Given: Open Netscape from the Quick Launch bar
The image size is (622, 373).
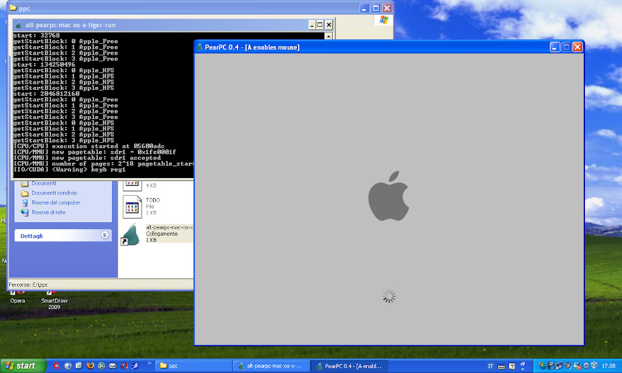Looking at the screenshot, I should pyautogui.click(x=101, y=366).
